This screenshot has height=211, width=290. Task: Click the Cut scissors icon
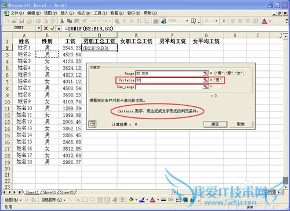click(62, 21)
